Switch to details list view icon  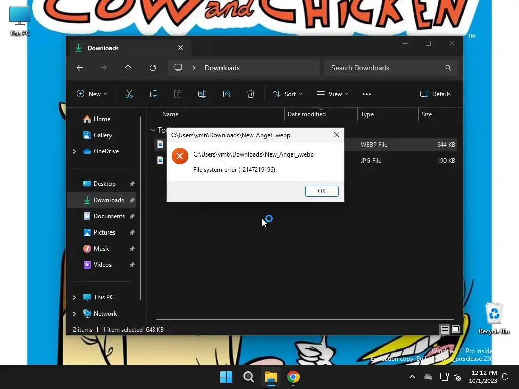point(444,329)
